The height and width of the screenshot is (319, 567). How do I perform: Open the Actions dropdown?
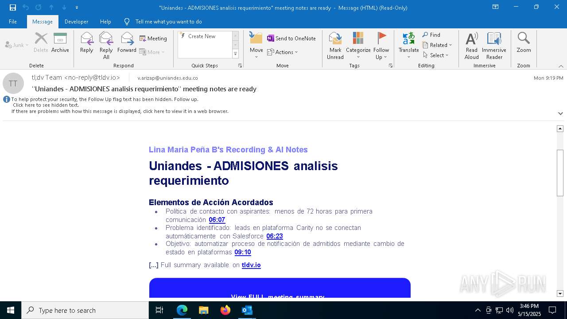pyautogui.click(x=283, y=52)
